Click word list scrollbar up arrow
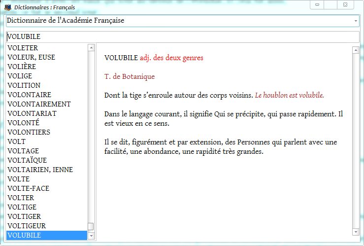364x246 pixels. 91,48
